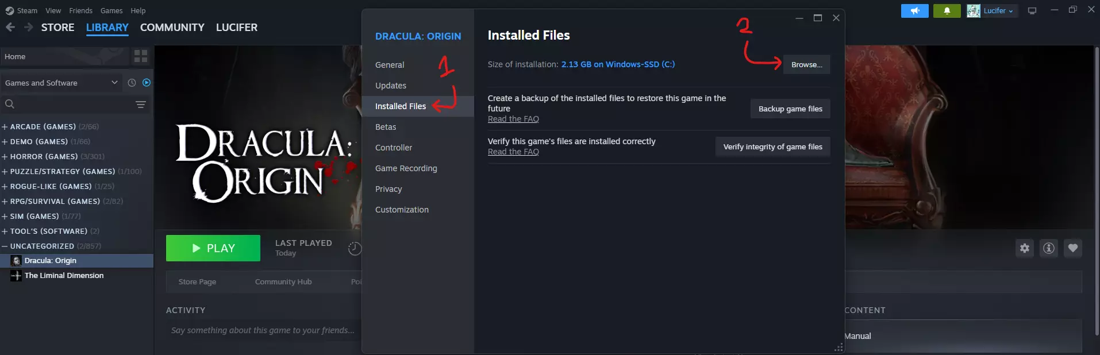Navigate back with the left arrow
This screenshot has width=1100, height=355.
pyautogui.click(x=10, y=27)
